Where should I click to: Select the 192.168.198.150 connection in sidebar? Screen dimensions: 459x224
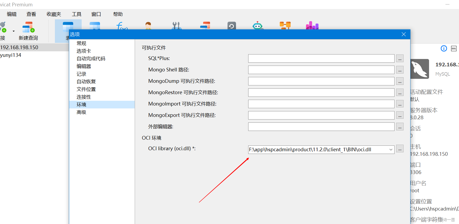click(x=34, y=47)
